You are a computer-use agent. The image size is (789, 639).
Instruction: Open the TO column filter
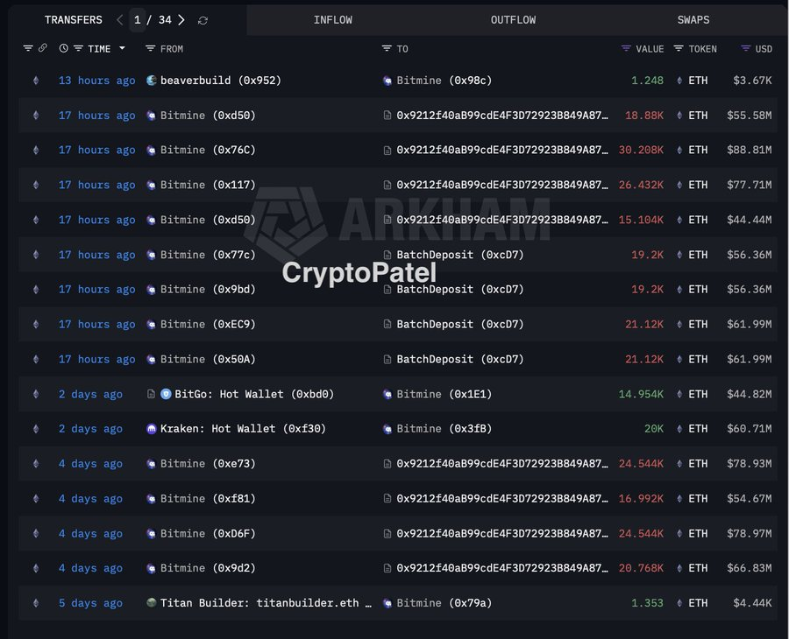tap(387, 48)
